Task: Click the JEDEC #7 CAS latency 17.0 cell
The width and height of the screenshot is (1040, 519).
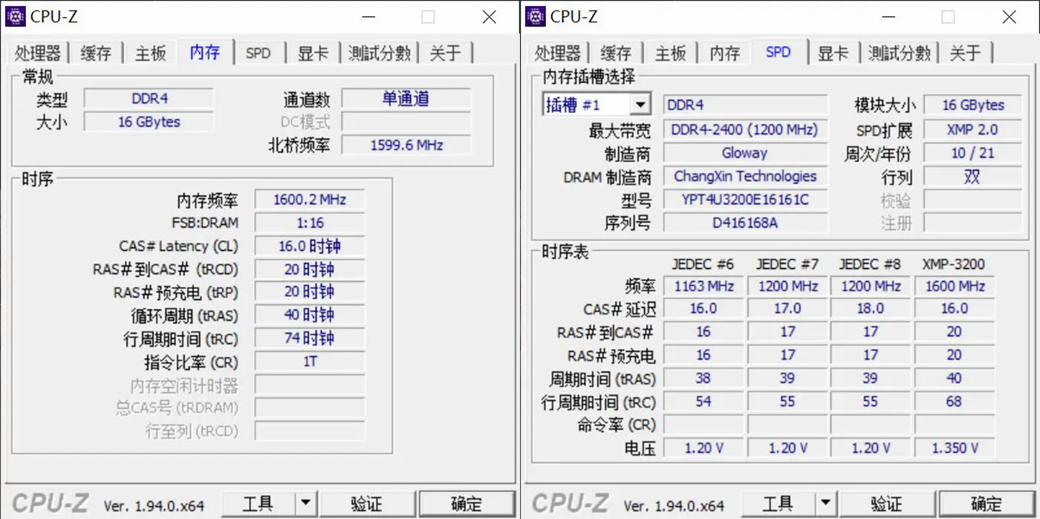Action: coord(787,309)
